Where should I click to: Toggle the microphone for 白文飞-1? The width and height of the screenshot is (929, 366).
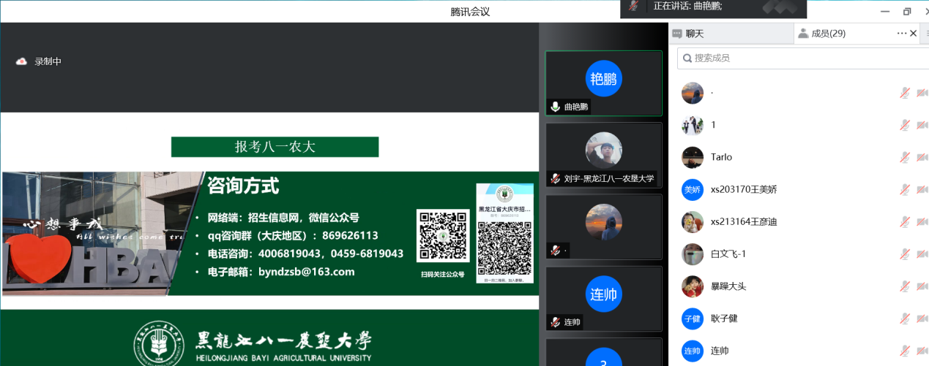[x=905, y=254]
